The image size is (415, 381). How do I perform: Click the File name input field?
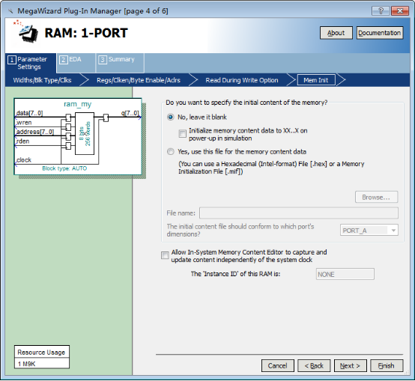click(x=299, y=213)
